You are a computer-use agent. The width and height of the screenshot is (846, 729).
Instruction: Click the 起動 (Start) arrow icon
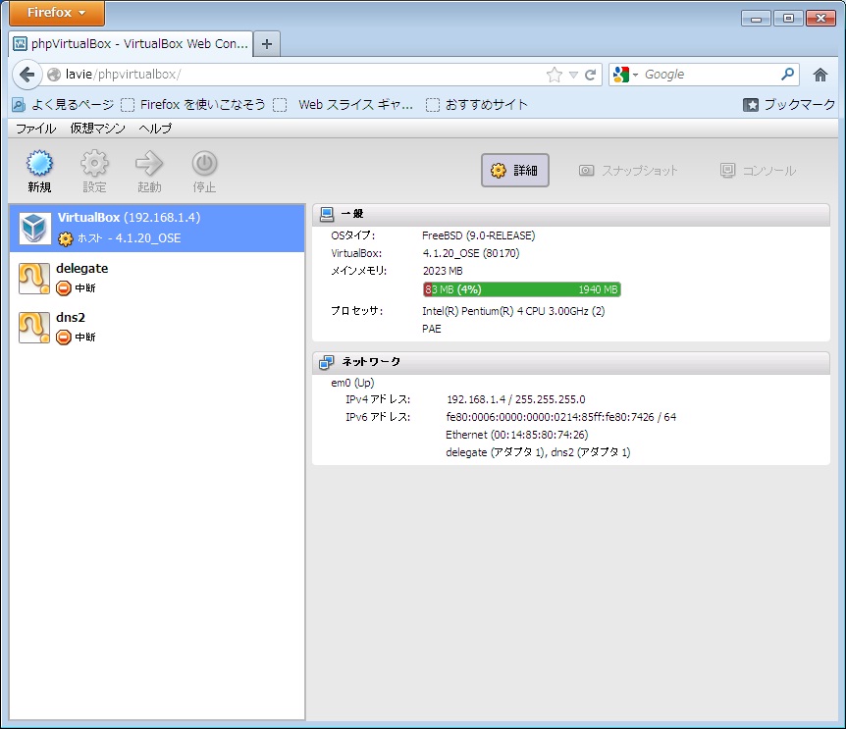[149, 164]
